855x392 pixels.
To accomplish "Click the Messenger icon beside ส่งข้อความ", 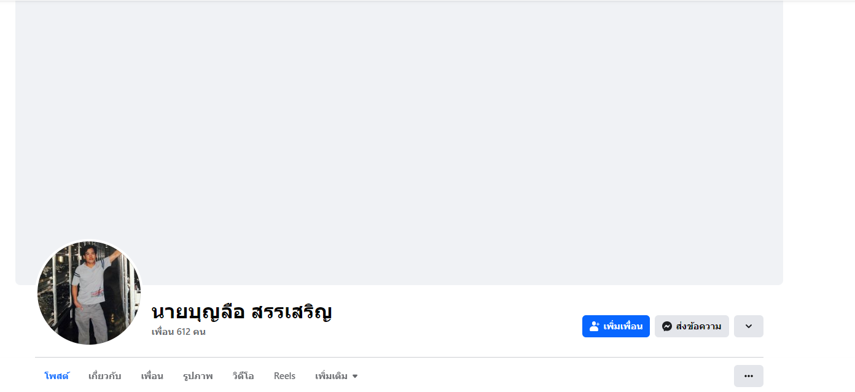I will (x=667, y=326).
